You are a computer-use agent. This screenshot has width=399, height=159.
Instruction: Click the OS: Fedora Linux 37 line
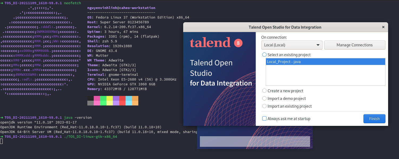pos(138,17)
